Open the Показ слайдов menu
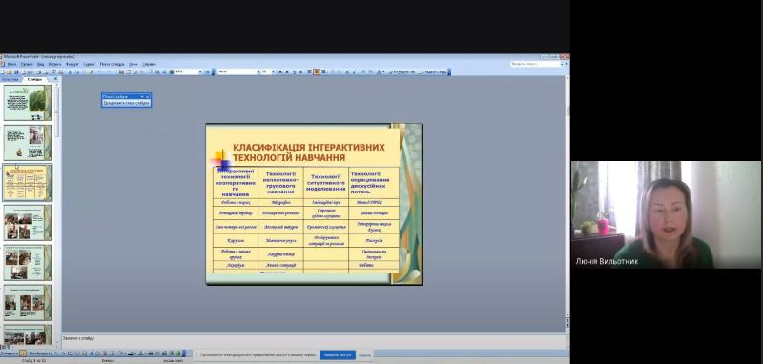Screen dimensions: 763x364 [112, 64]
